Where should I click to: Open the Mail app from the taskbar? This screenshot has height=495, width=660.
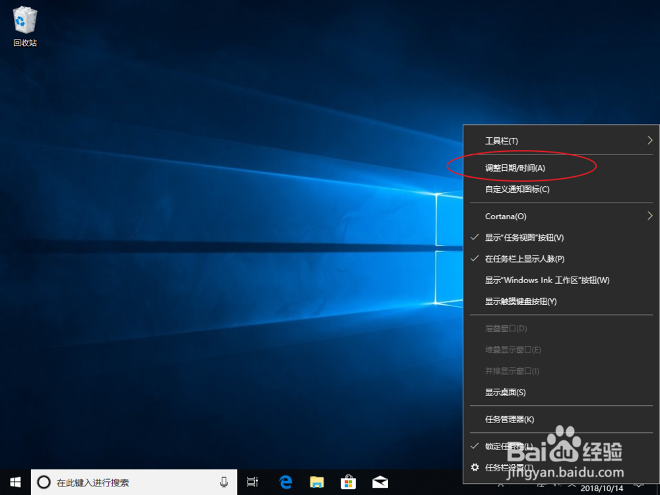pos(380,482)
